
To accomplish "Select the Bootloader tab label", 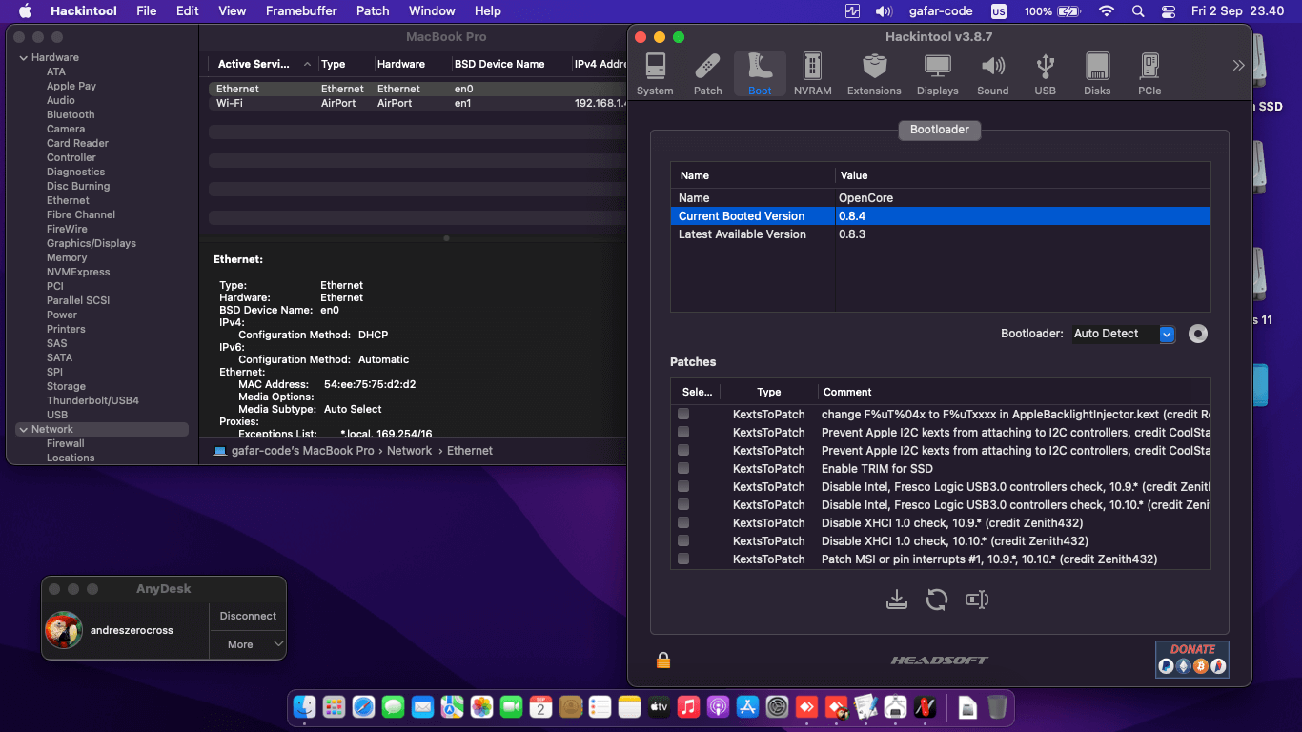I will pyautogui.click(x=939, y=130).
